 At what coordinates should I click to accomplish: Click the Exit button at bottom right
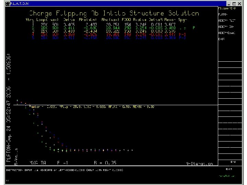click(229, 169)
